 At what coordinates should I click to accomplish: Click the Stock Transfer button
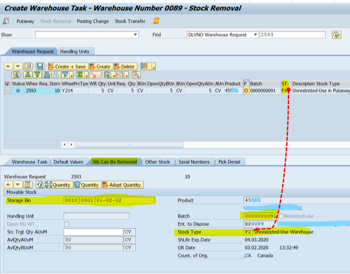130,21
